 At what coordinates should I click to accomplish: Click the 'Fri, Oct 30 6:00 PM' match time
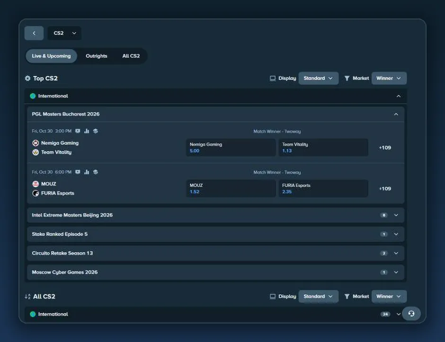coord(52,172)
